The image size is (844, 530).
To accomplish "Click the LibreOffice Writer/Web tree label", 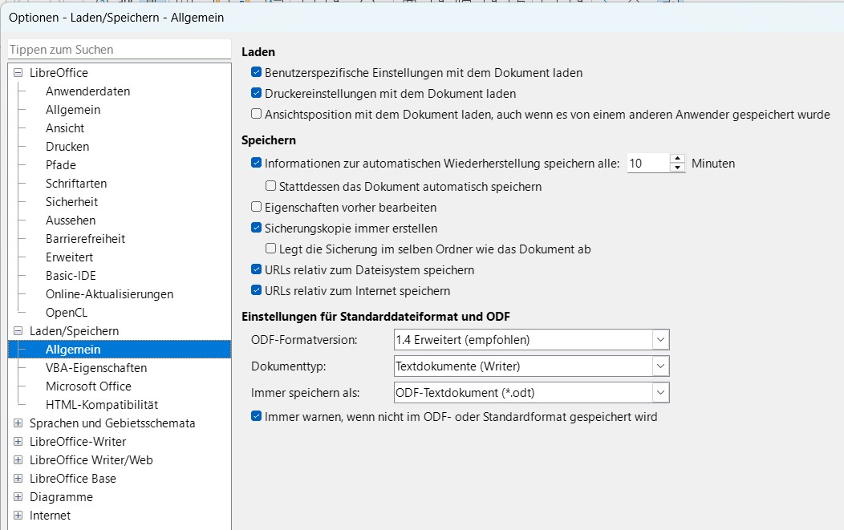I will (91, 460).
